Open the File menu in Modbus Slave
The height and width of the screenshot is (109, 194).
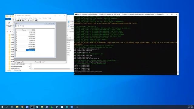(15, 18)
